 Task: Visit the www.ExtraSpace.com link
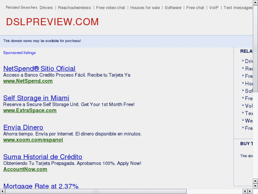pyautogui.click(x=30, y=110)
